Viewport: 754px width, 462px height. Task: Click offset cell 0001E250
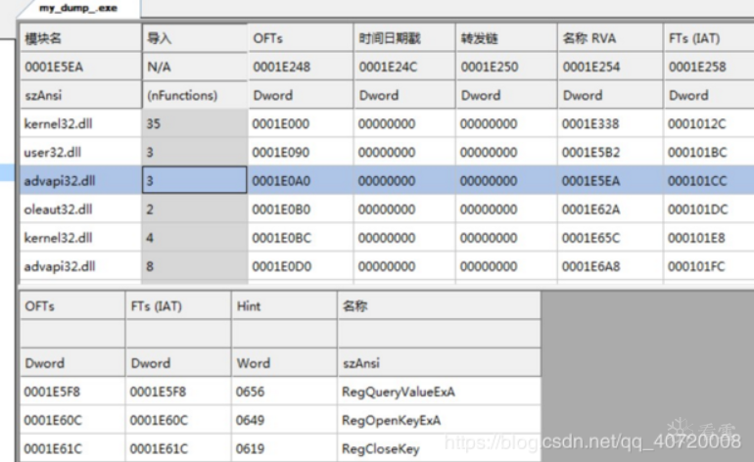click(x=506, y=67)
